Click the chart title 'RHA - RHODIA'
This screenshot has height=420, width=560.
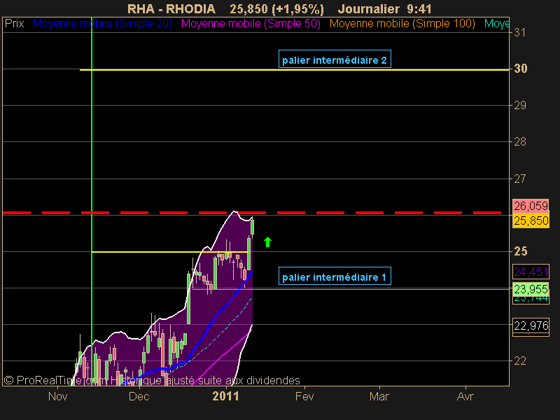171,9
